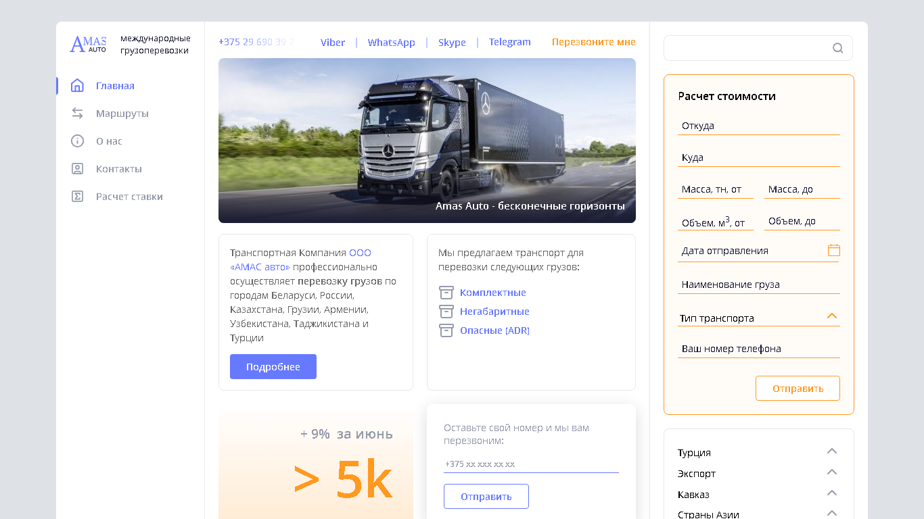Expand the Тип транспорта dropdown
The image size is (924, 519).
759,318
